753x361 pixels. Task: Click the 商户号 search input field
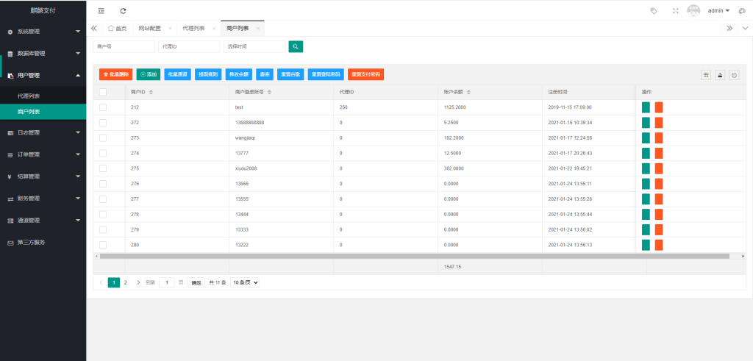[x=123, y=46]
